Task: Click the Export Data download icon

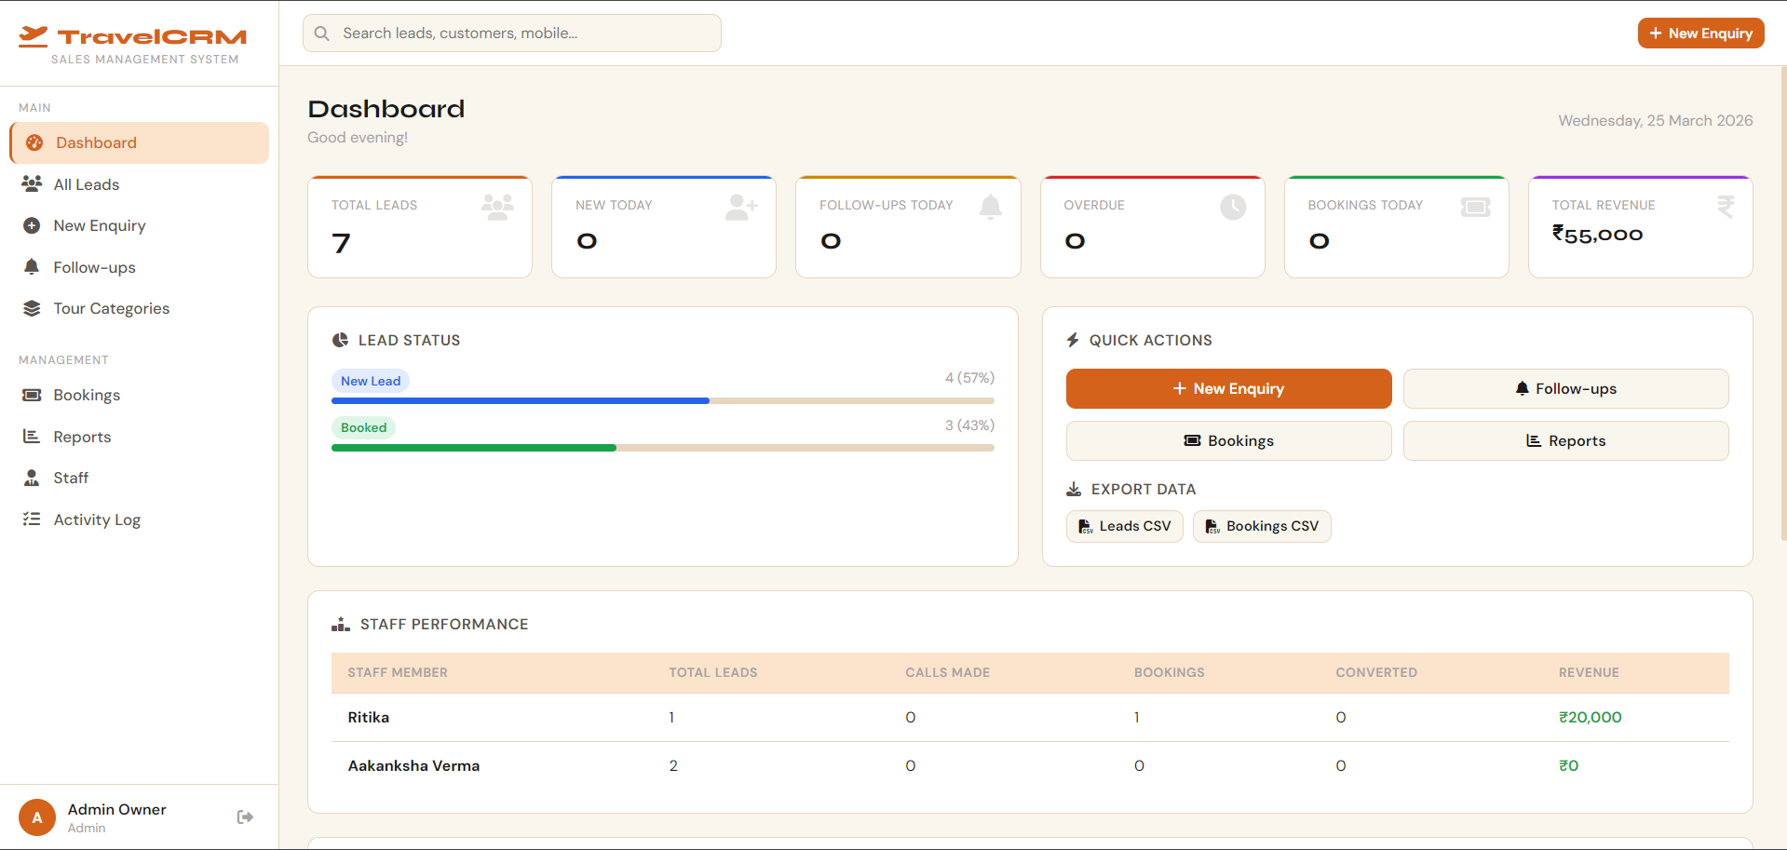Action: pos(1074,489)
